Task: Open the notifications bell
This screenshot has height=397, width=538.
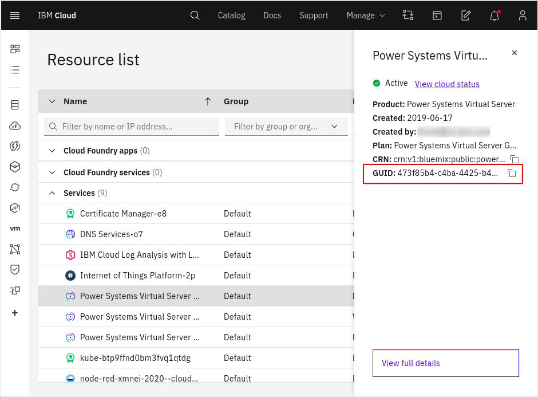Action: tap(495, 15)
